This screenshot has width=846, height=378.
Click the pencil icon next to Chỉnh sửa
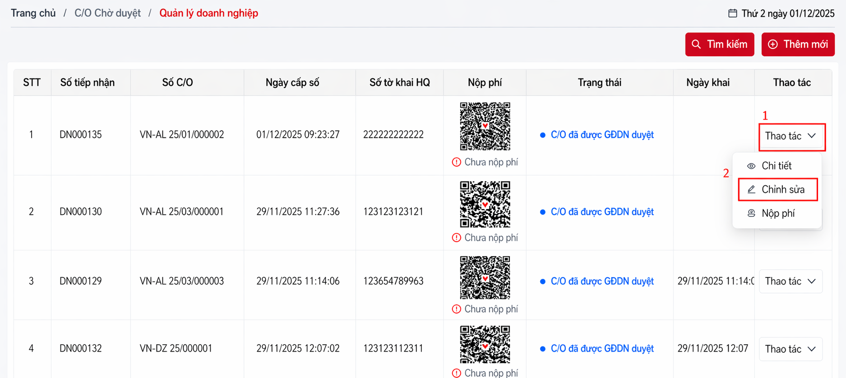pyautogui.click(x=751, y=190)
